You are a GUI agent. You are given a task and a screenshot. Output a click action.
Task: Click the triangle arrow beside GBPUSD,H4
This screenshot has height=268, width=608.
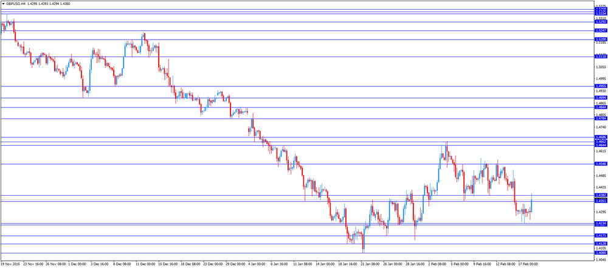point(3,2)
